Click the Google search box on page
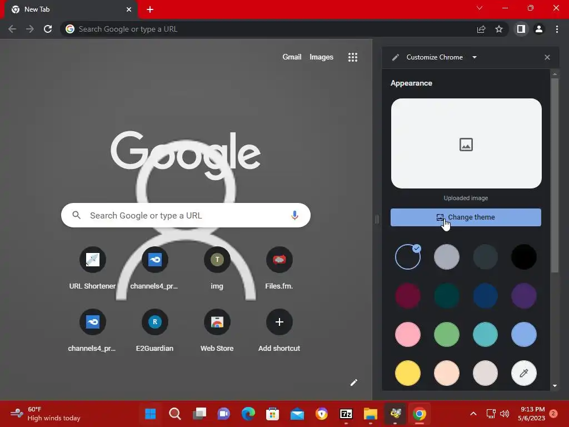Viewport: 569px width, 427px height. coord(186,215)
